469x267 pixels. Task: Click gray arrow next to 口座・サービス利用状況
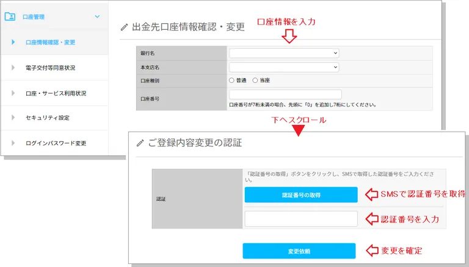[13, 93]
